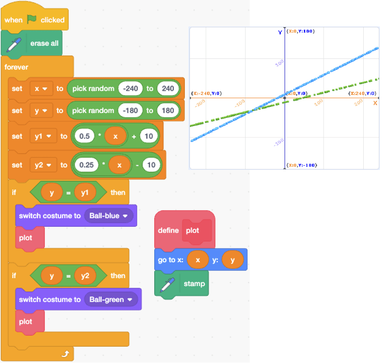Open the y2 variable dropdown

[x=42, y=165]
